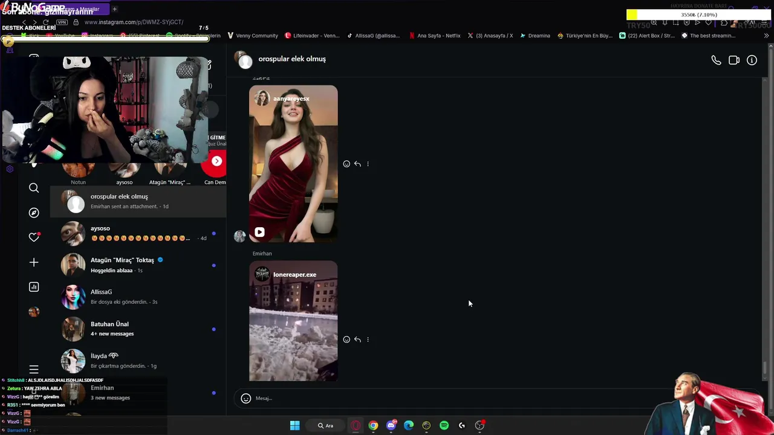This screenshot has height=435, width=774.
Task: Open orospular elek olmuş conversation
Action: [138, 201]
